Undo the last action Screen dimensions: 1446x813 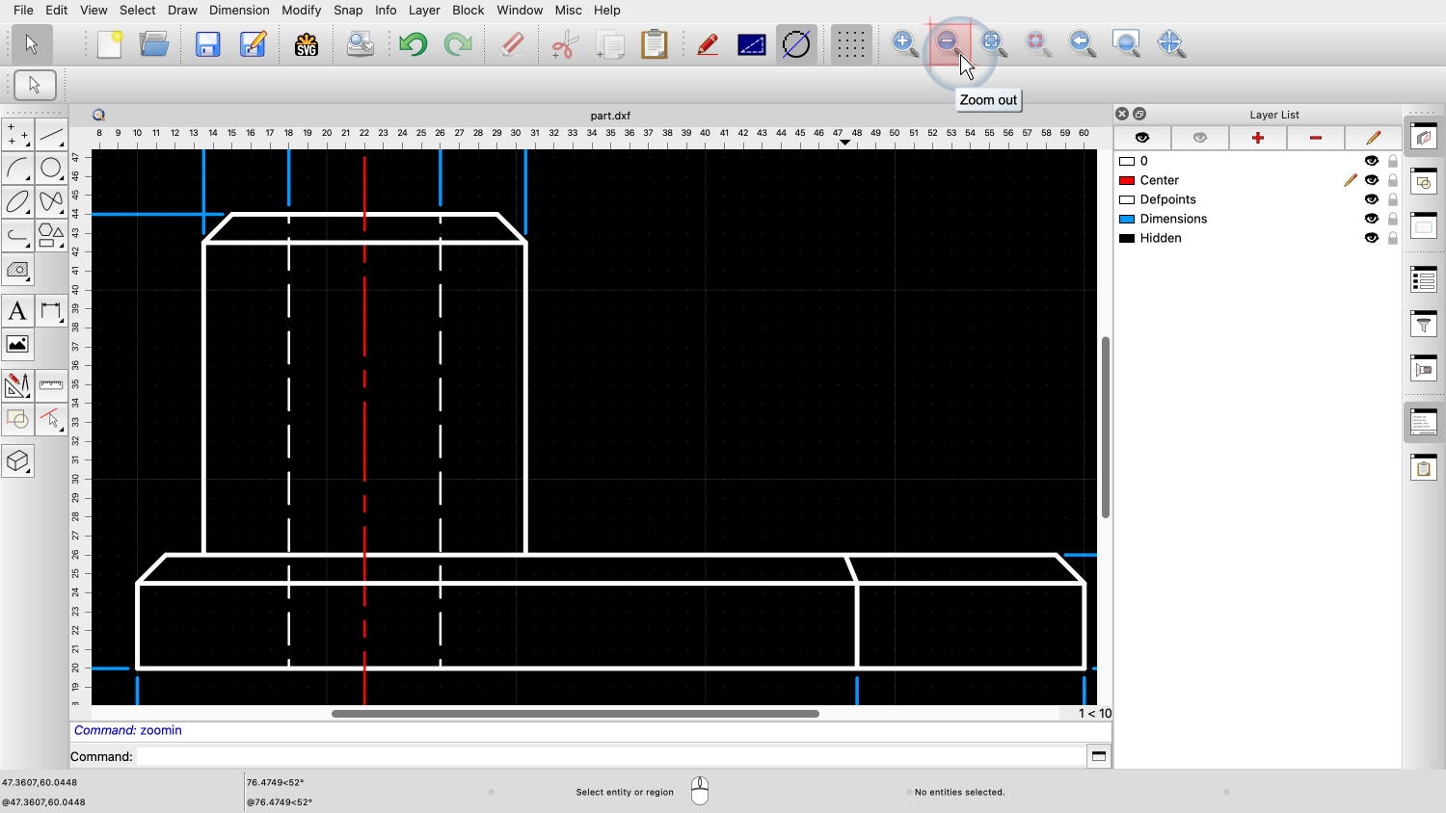(413, 43)
